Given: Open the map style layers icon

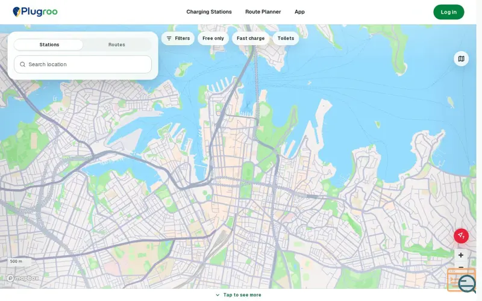Looking at the screenshot, I should tap(461, 58).
